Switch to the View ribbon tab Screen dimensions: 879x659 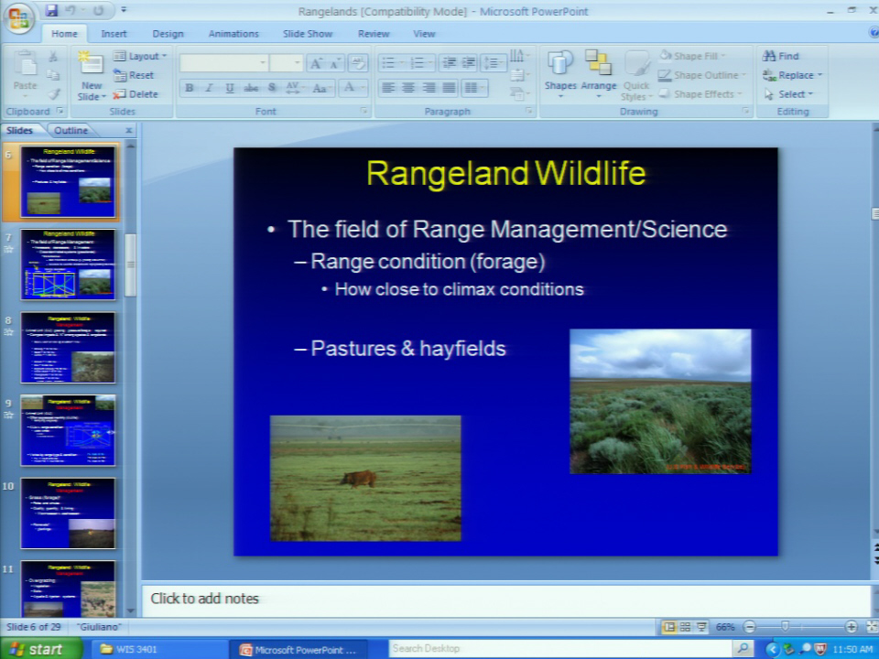(x=424, y=34)
